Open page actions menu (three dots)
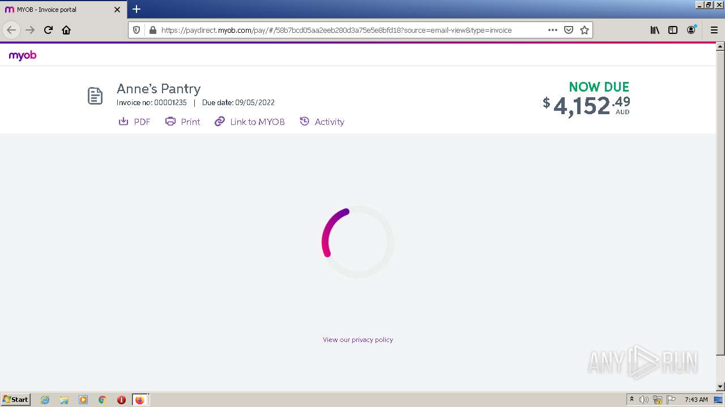 pos(553,30)
